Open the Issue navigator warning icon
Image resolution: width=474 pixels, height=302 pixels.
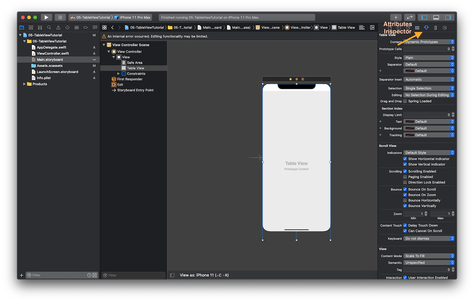pyautogui.click(x=57, y=27)
